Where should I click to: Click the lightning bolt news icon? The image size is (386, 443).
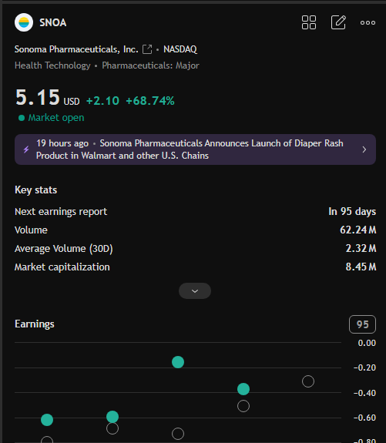click(x=26, y=149)
